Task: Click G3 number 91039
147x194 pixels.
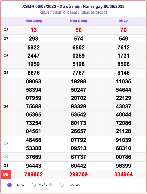Action: [x=124, y=140]
